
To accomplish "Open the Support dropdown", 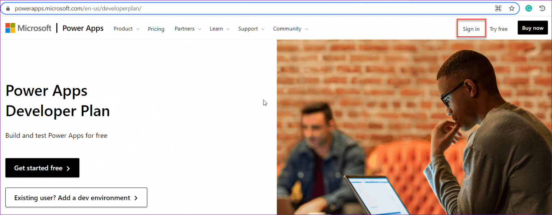I will 248,28.
